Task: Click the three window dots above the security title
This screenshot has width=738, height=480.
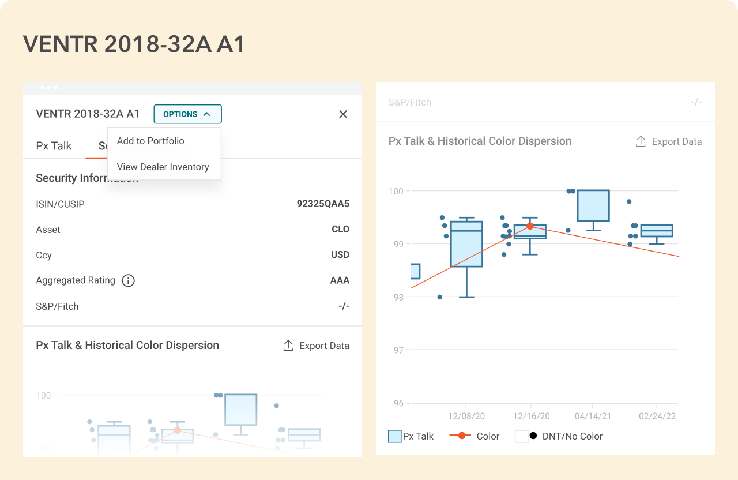Action: coord(48,88)
